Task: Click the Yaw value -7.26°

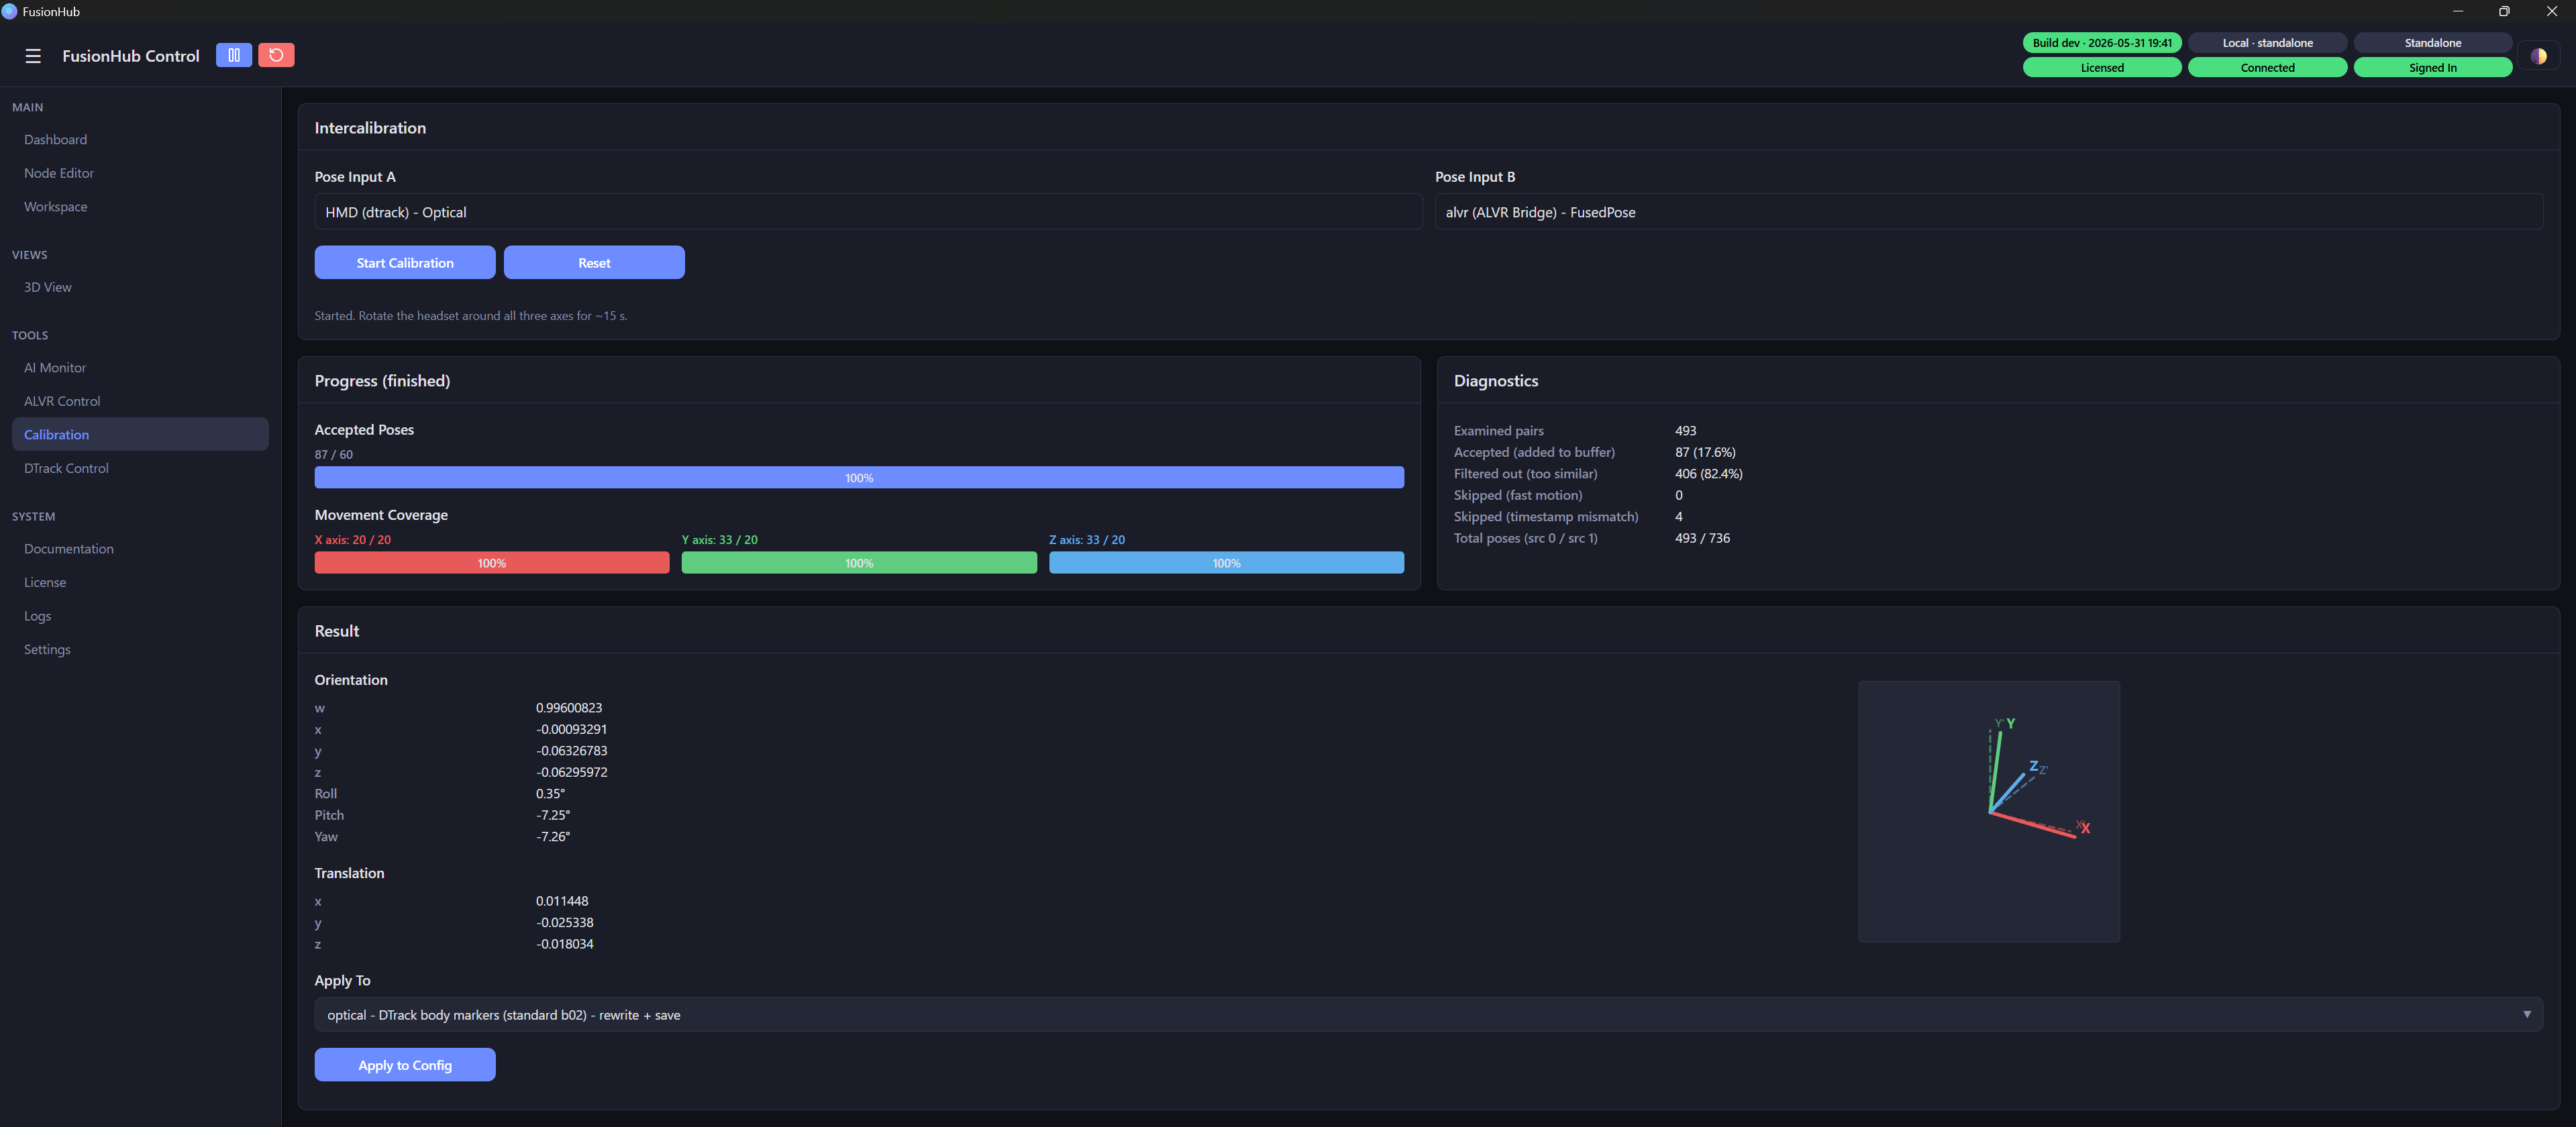Action: point(553,837)
